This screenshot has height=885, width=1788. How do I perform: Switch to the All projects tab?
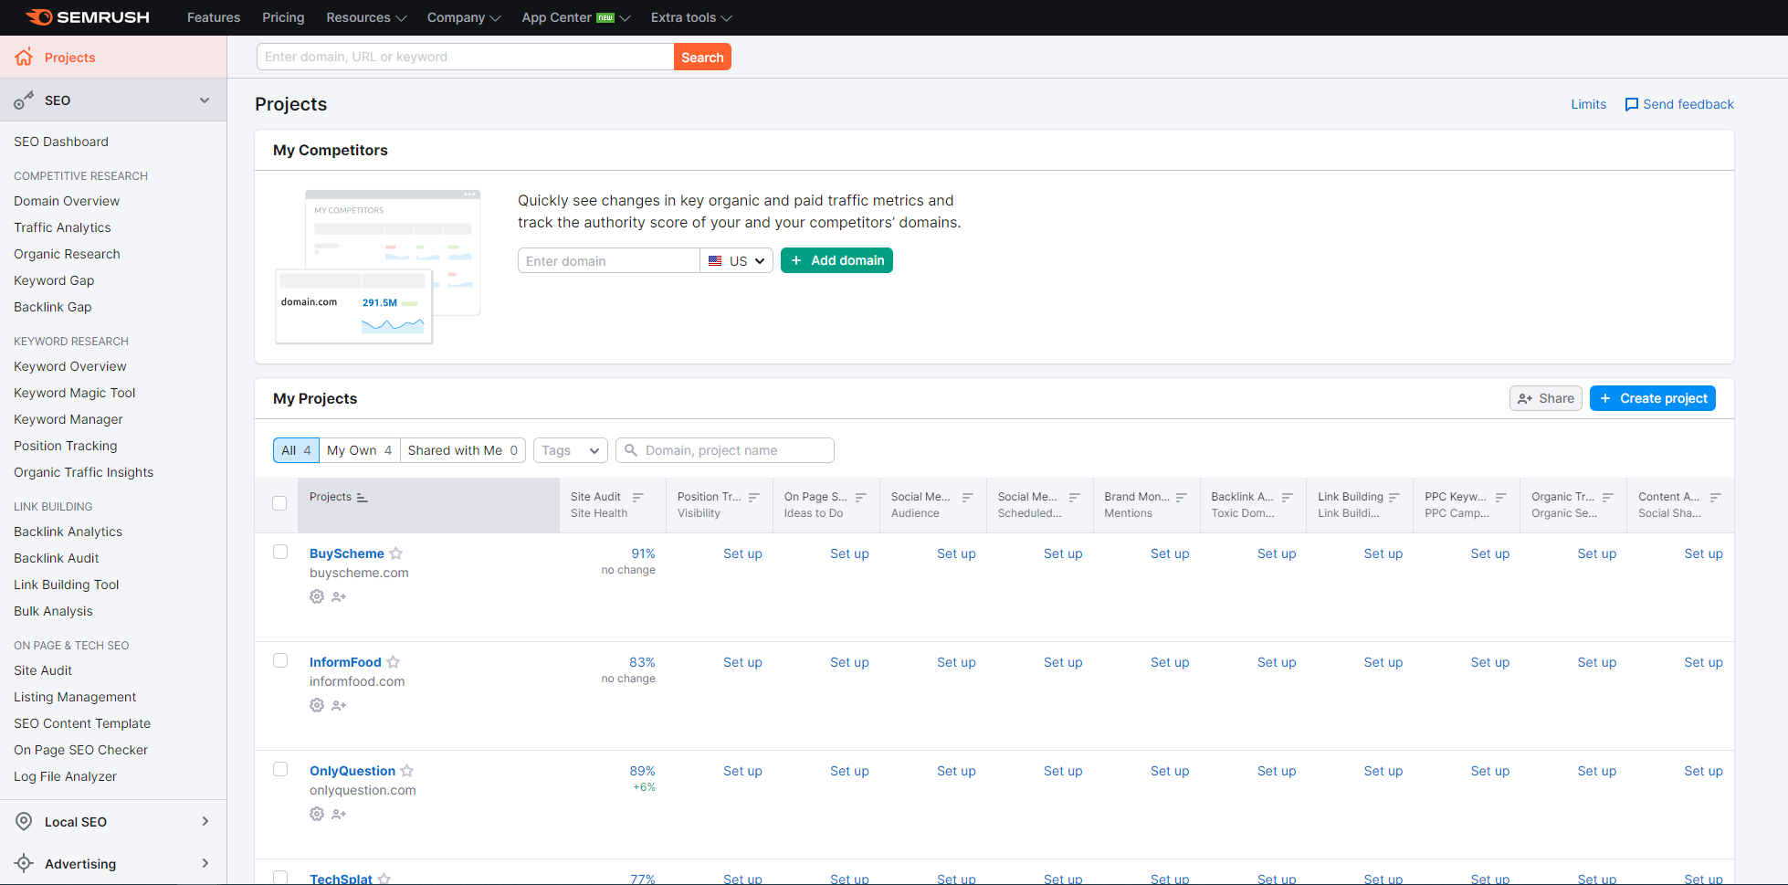click(x=296, y=450)
